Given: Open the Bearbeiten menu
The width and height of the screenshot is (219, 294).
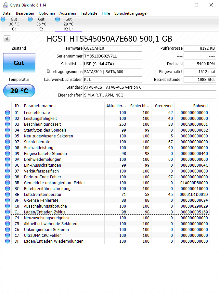Looking at the screenshot, I should 25,13.
